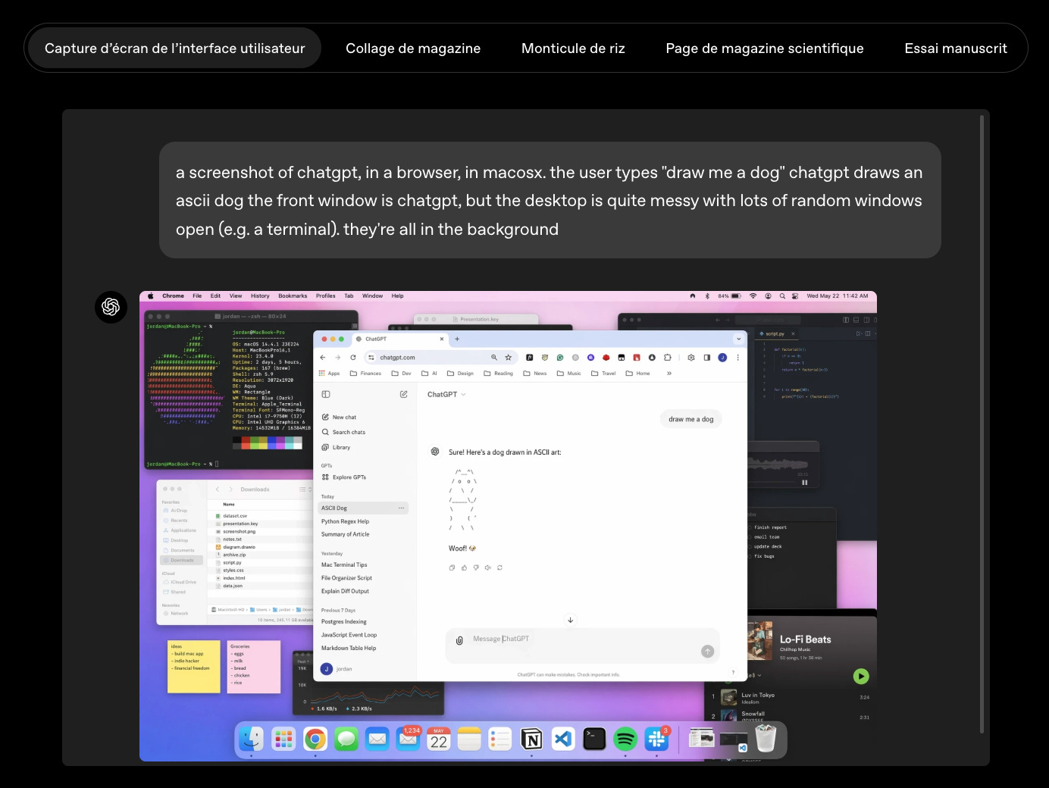Check off 'update deck' in the to-do window
1049x788 pixels.
click(750, 547)
